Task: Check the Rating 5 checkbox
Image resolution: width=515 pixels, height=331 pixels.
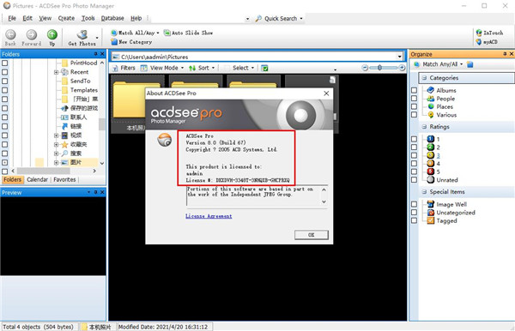Action: pyautogui.click(x=415, y=172)
